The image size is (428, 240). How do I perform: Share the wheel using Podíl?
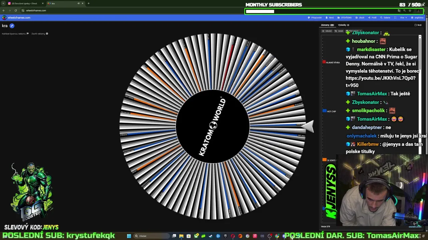tap(372, 18)
